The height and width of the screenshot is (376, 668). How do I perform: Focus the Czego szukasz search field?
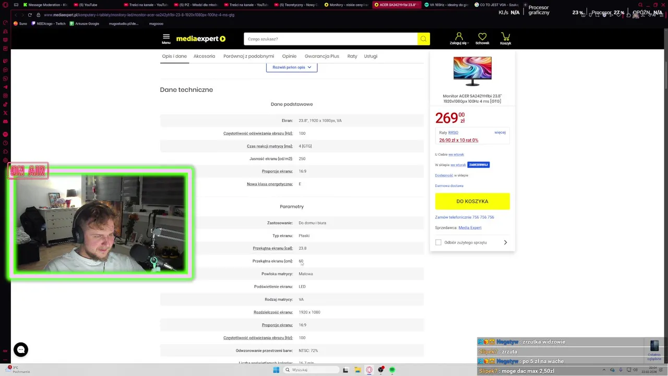pyautogui.click(x=330, y=39)
